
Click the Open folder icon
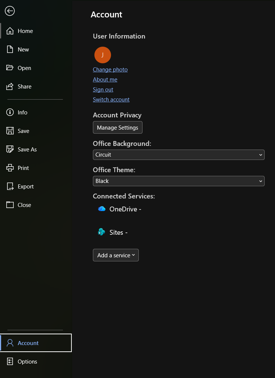pyautogui.click(x=10, y=68)
